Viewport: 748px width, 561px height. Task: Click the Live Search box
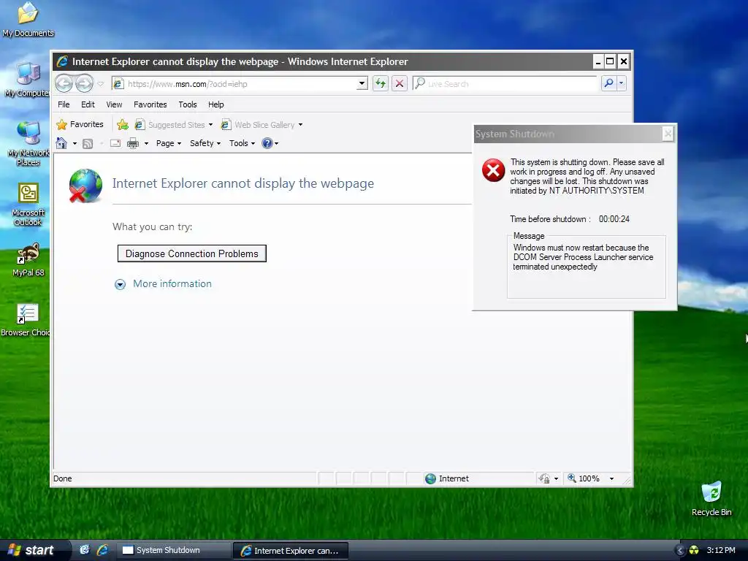click(x=505, y=84)
